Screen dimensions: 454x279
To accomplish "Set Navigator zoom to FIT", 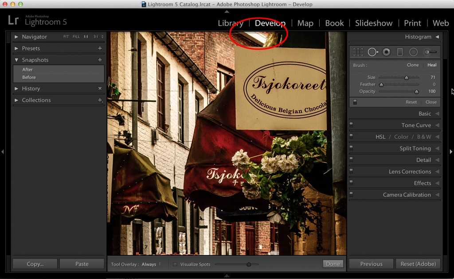I will click(x=66, y=37).
